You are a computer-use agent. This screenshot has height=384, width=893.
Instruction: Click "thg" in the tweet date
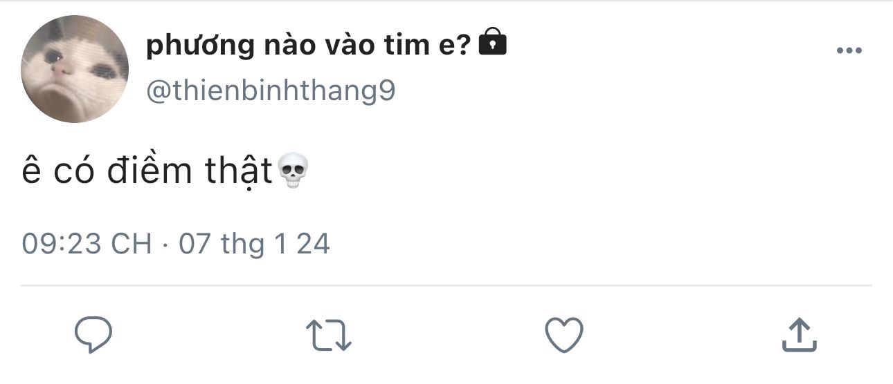click(x=243, y=245)
